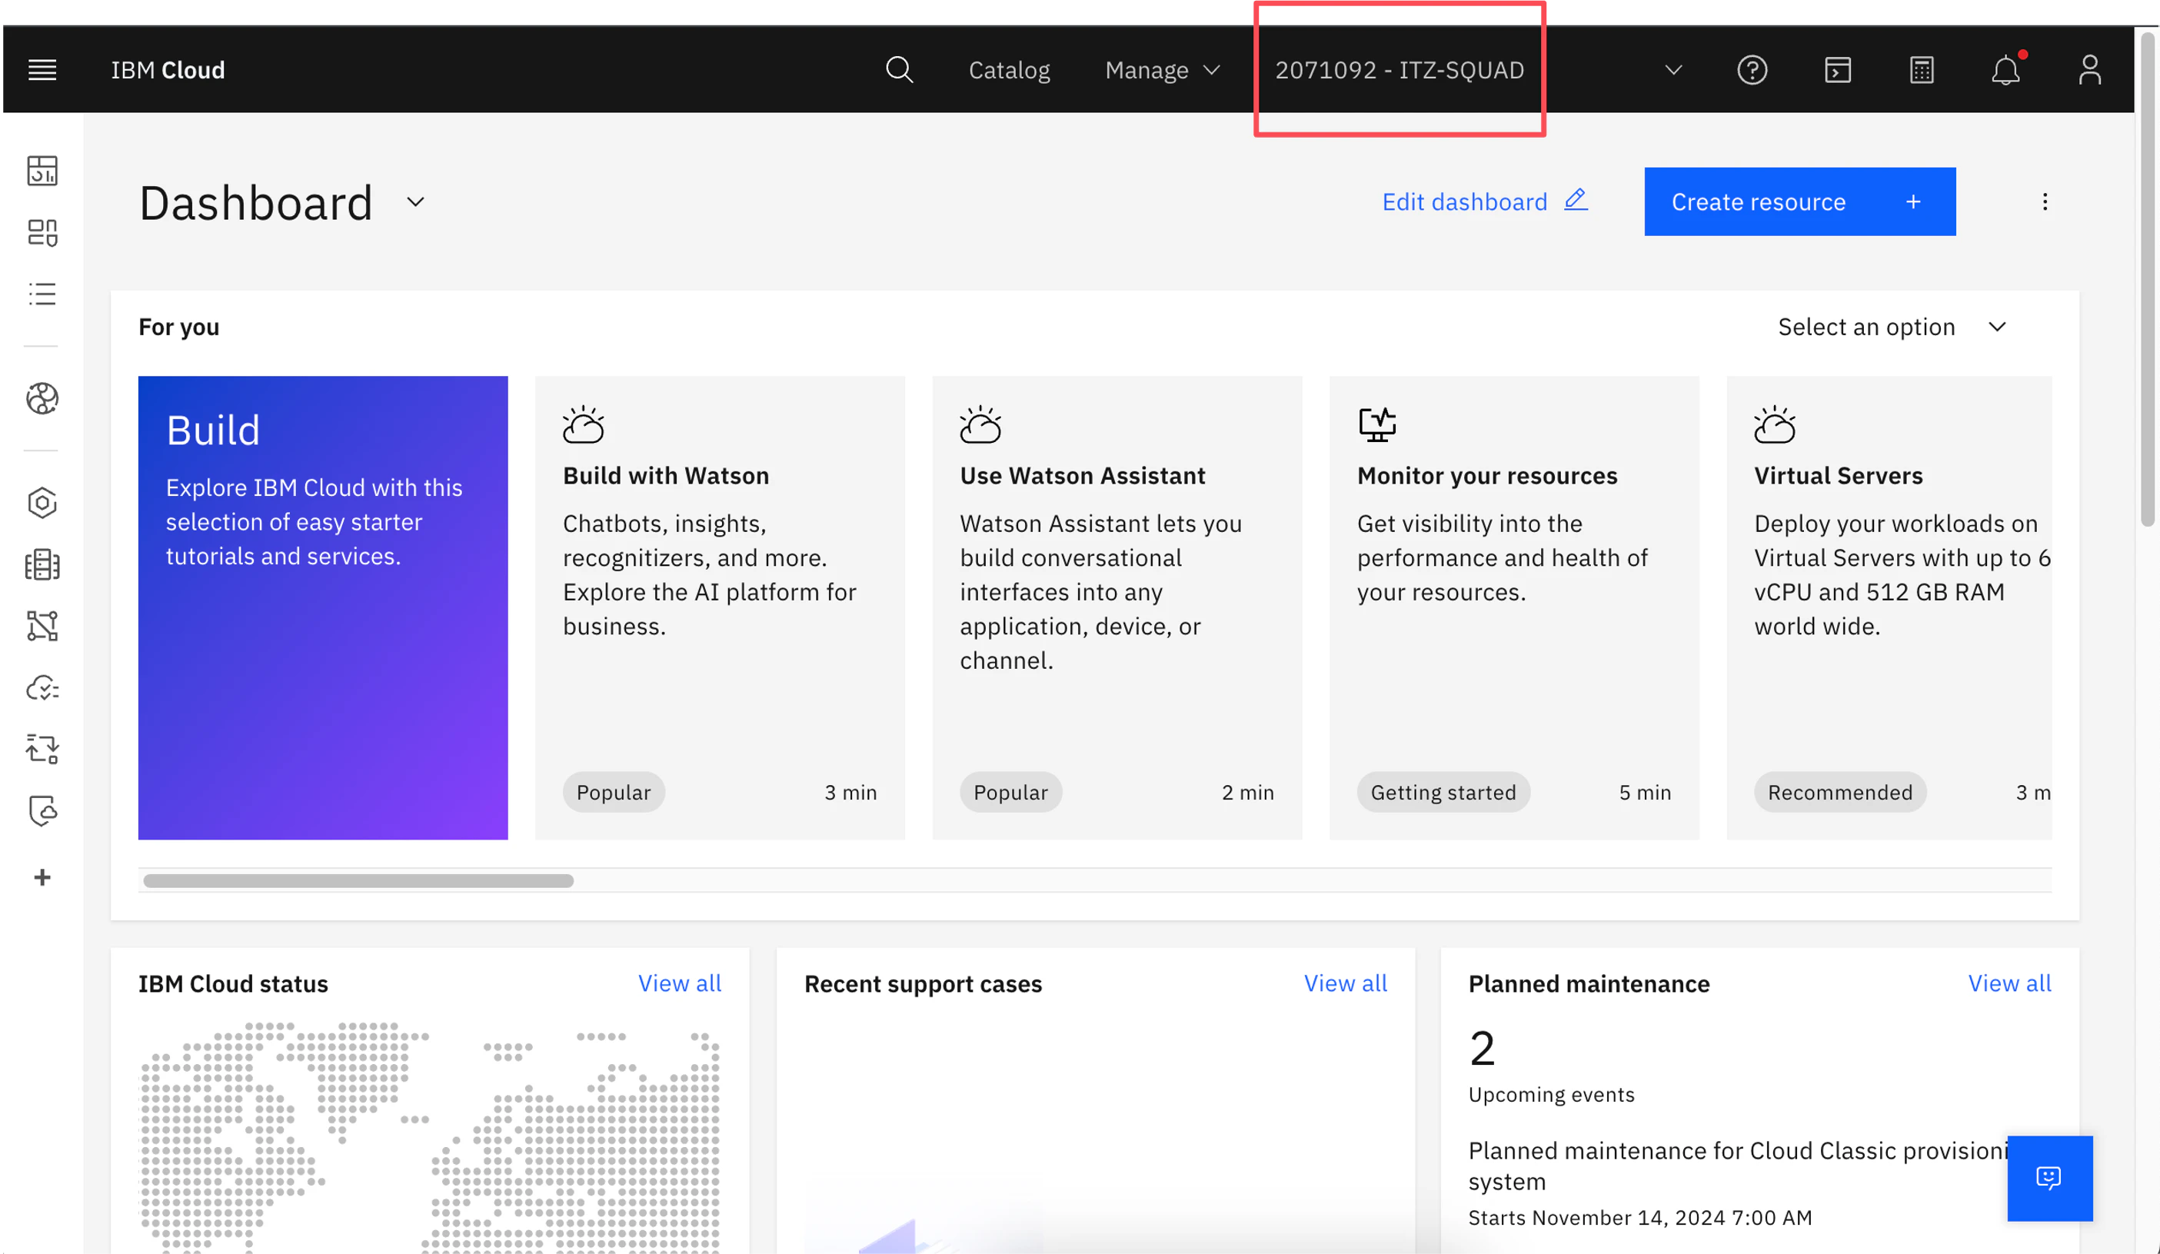Screen dimensions: 2160x1254
Task: Open the Catalog menu item
Action: tap(1009, 69)
